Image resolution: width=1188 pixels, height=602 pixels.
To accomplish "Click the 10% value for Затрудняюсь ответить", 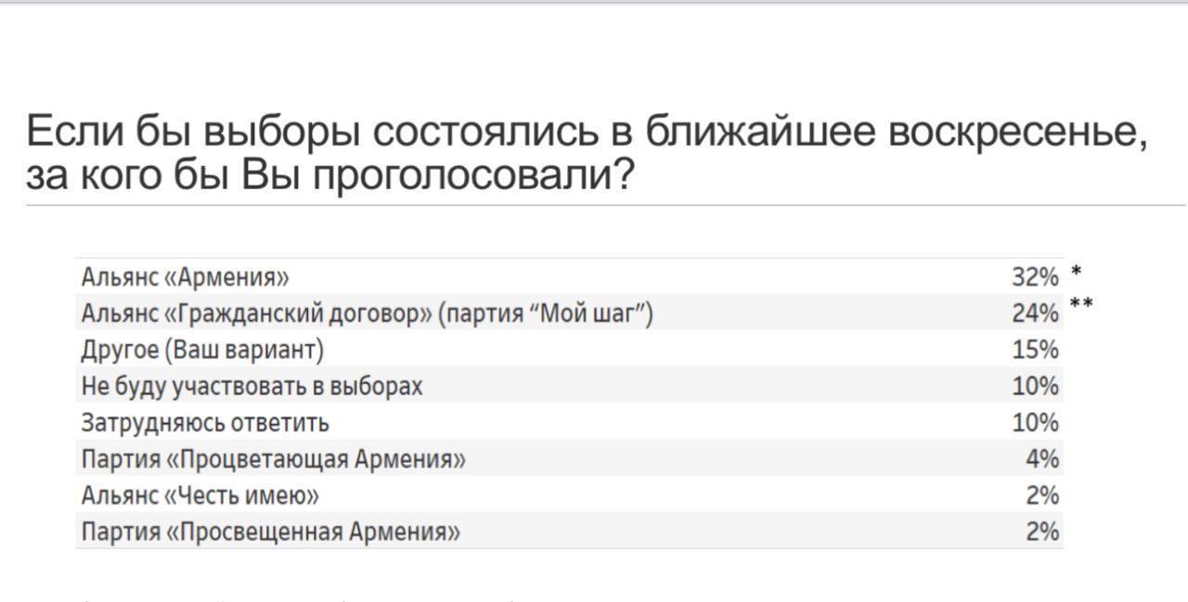I will pyautogui.click(x=1035, y=423).
